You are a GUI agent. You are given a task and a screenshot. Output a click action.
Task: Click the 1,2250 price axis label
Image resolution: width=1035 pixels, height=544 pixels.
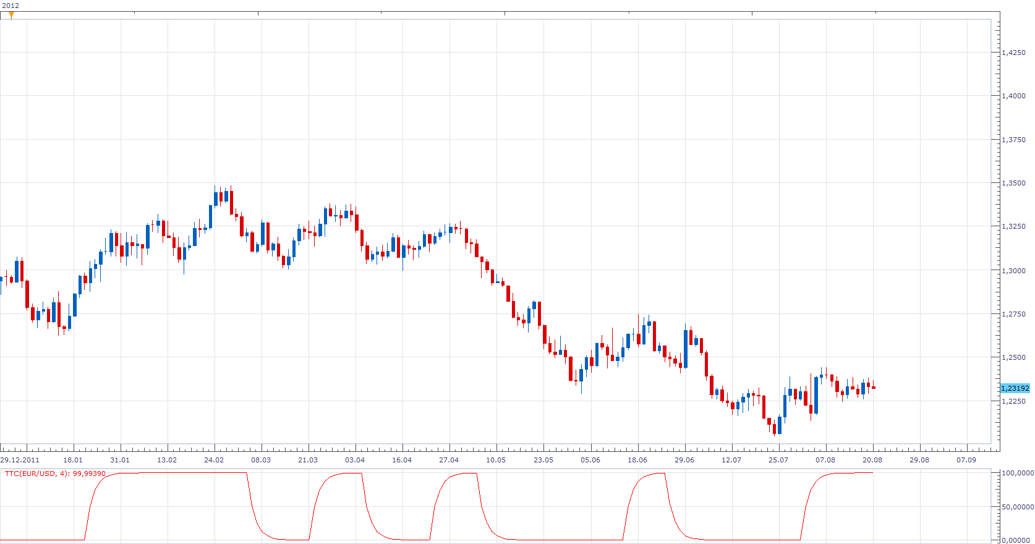(1013, 401)
